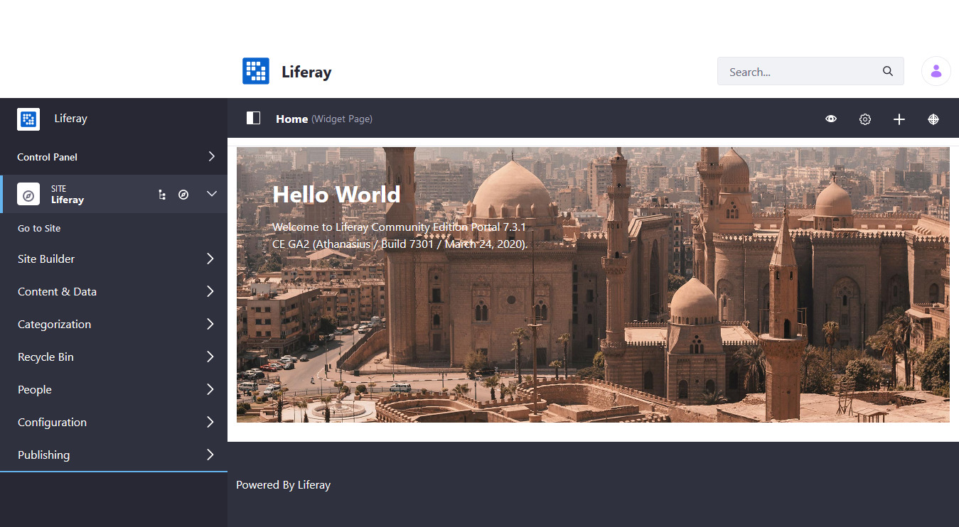Click the (Widget Page) label
The height and width of the screenshot is (527, 959).
tap(342, 119)
